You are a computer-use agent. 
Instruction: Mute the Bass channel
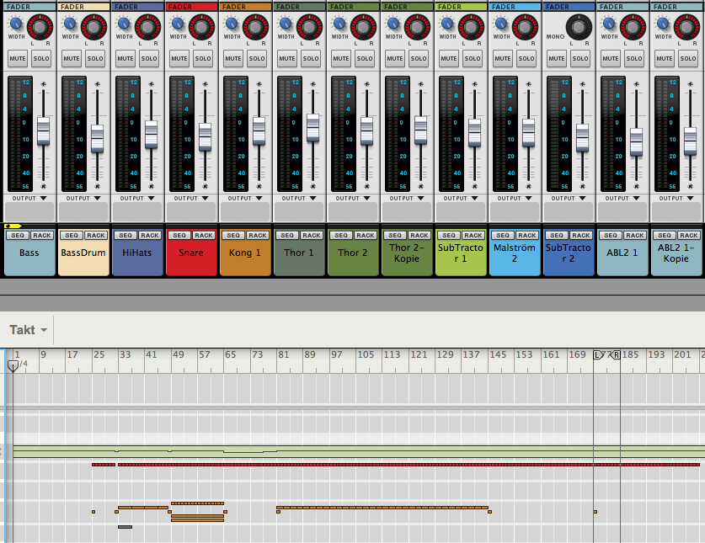coord(18,58)
